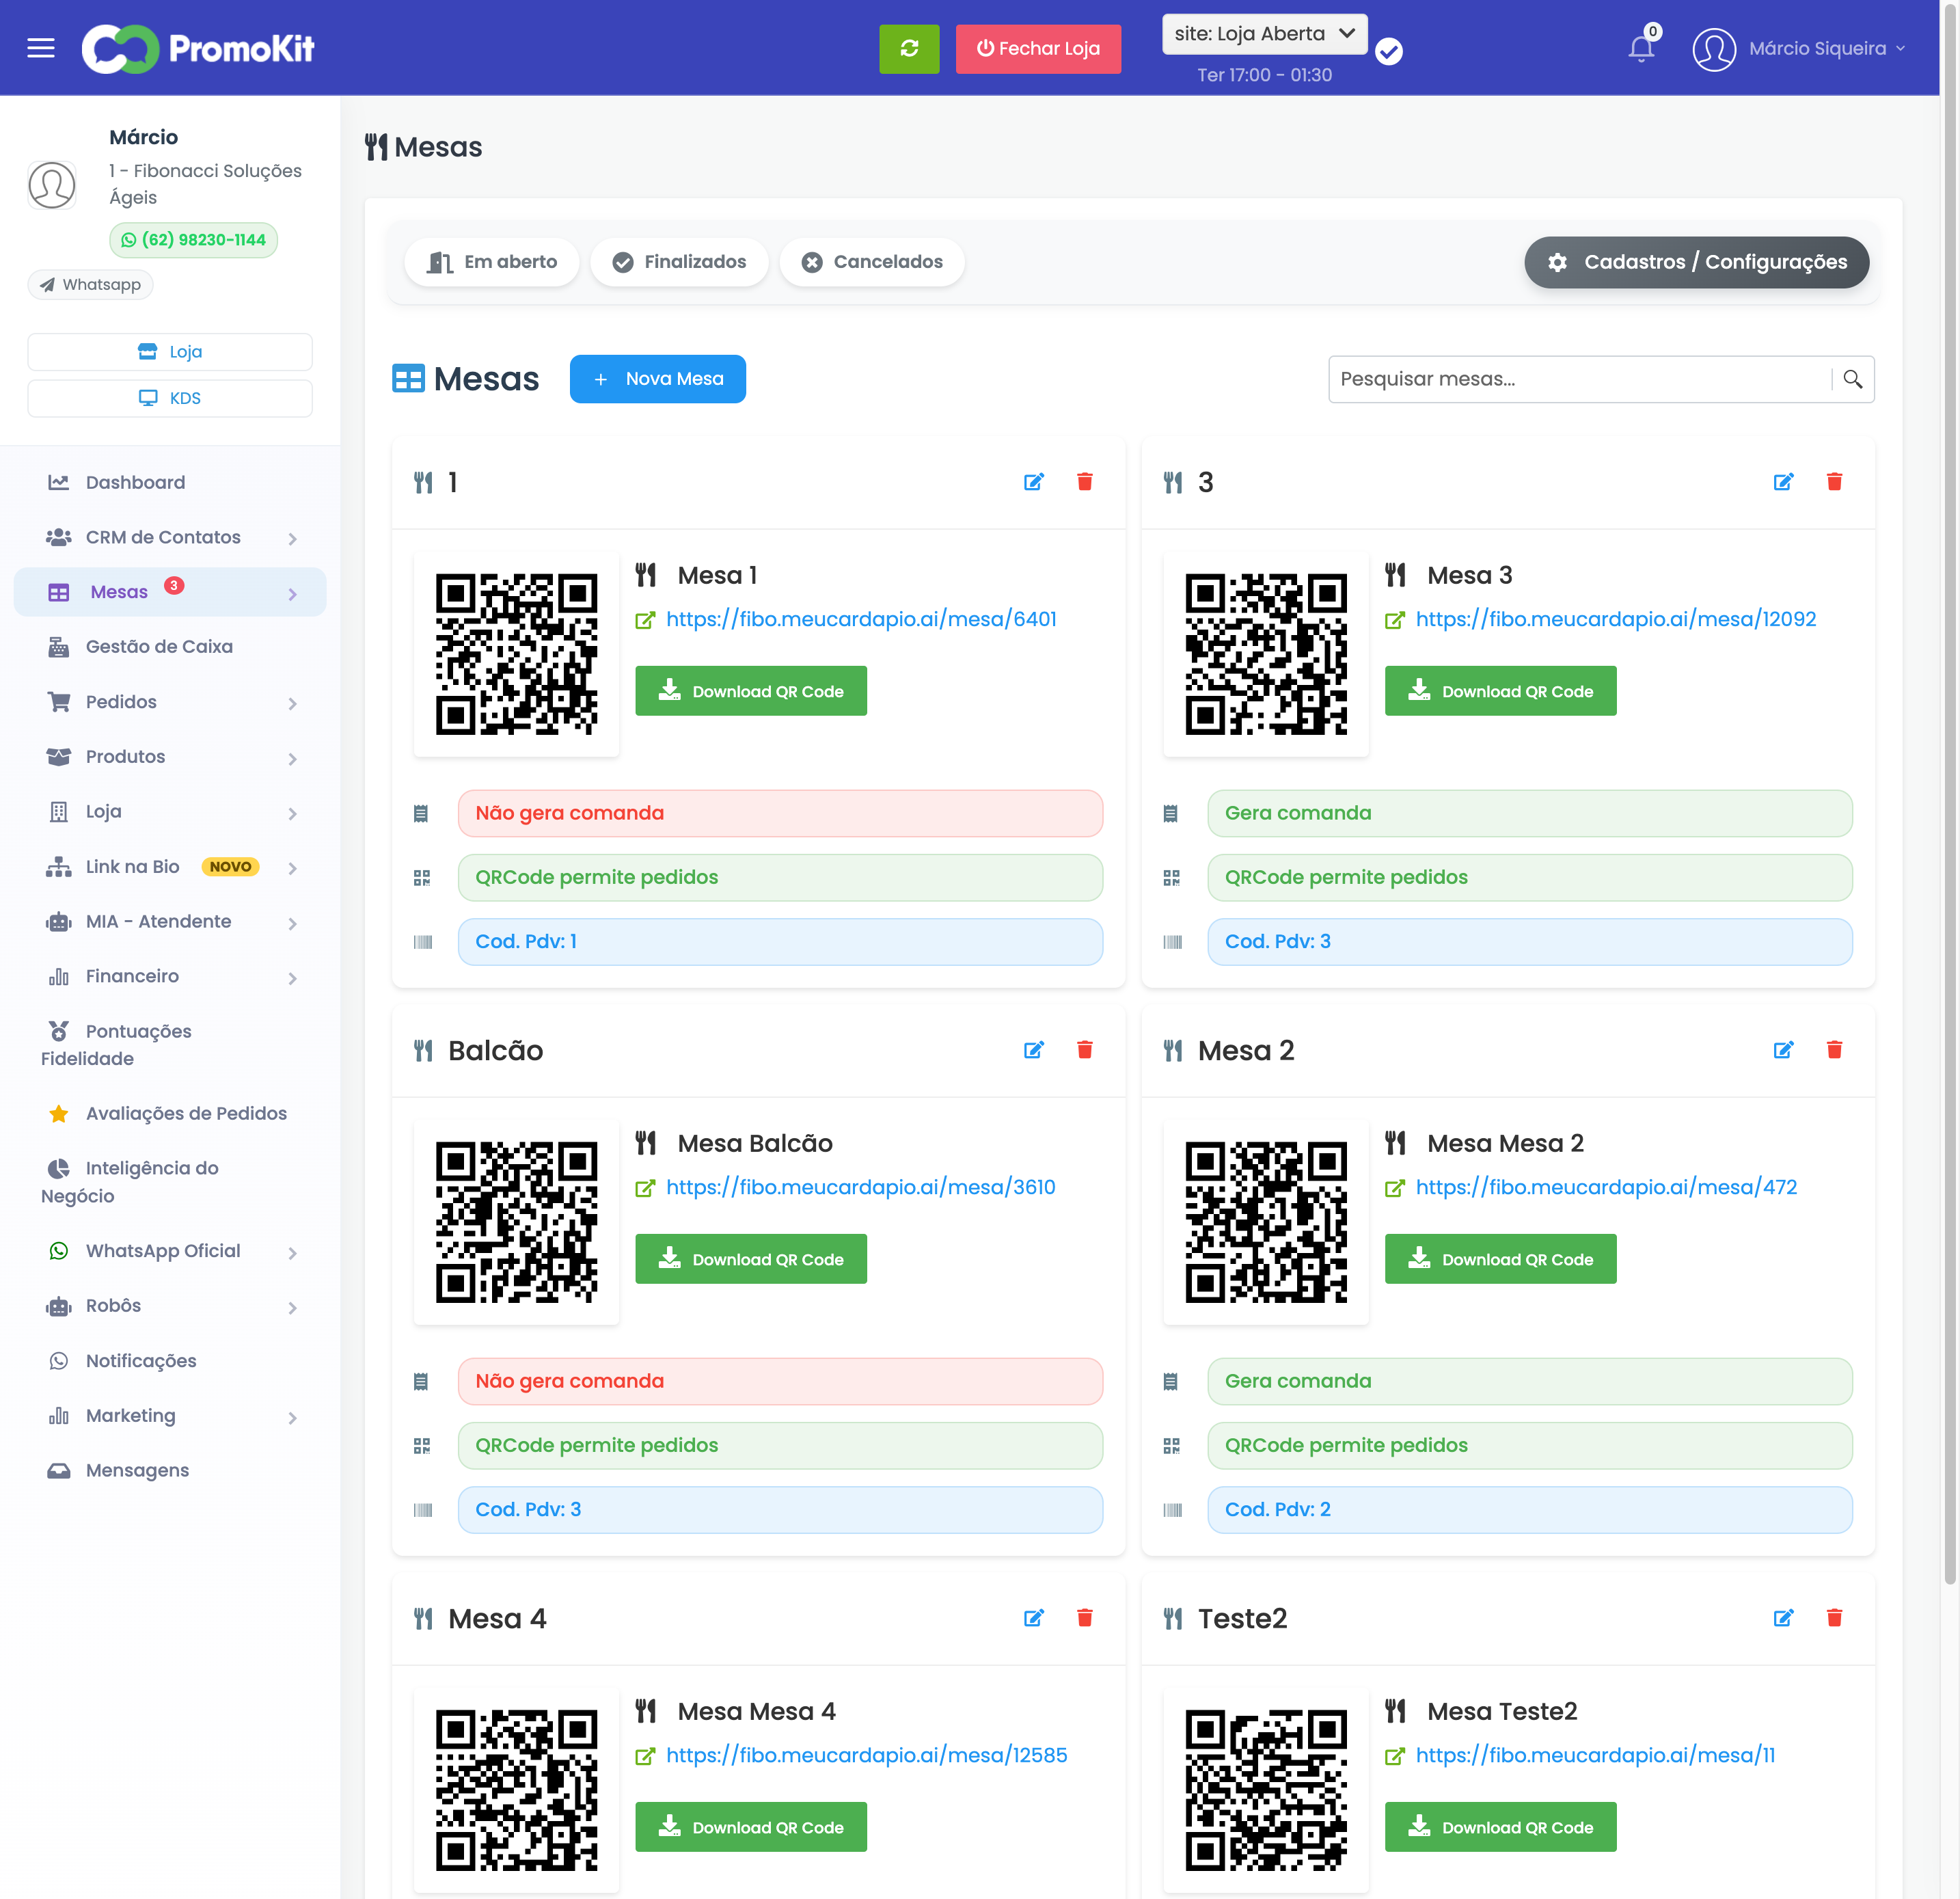1960x1899 pixels.
Task: Click the Loja button below the profile
Action: pos(170,352)
